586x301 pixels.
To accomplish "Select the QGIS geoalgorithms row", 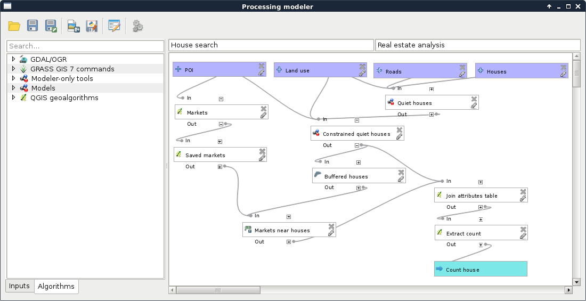I will tap(85, 97).
